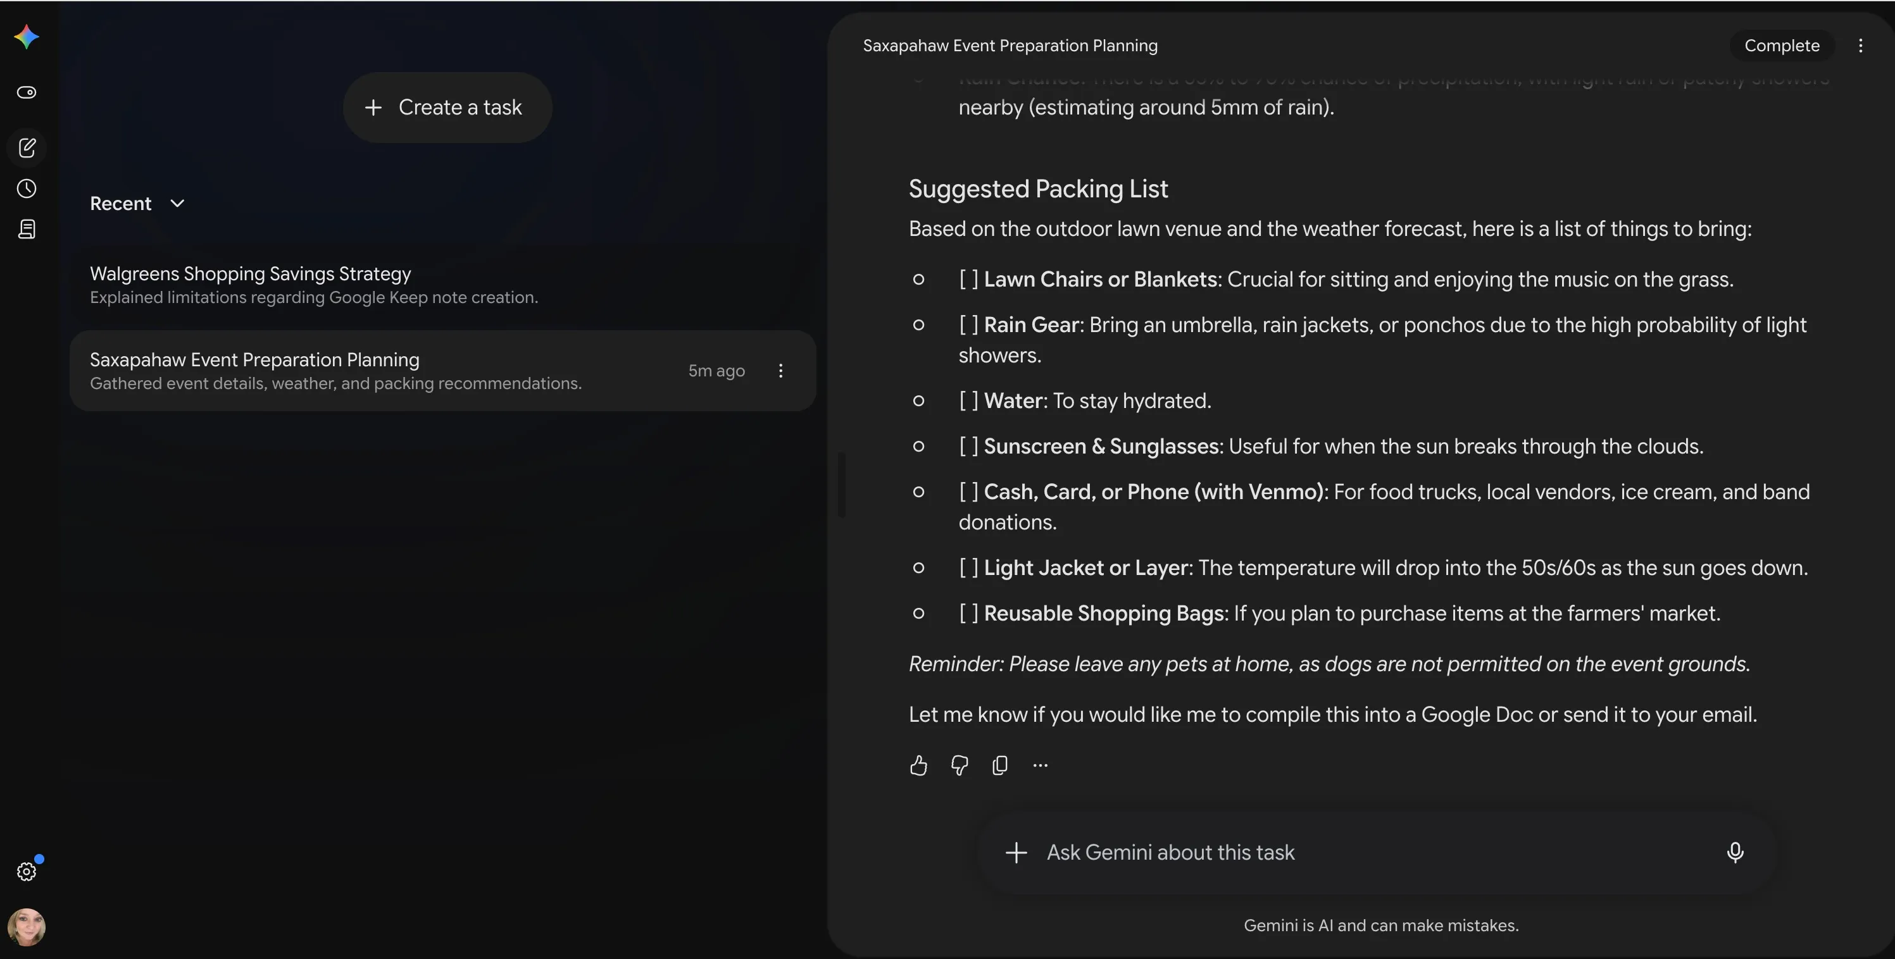Click the panel title 'Saxapahaw Event Preparation Planning'
The height and width of the screenshot is (959, 1895).
[1010, 46]
